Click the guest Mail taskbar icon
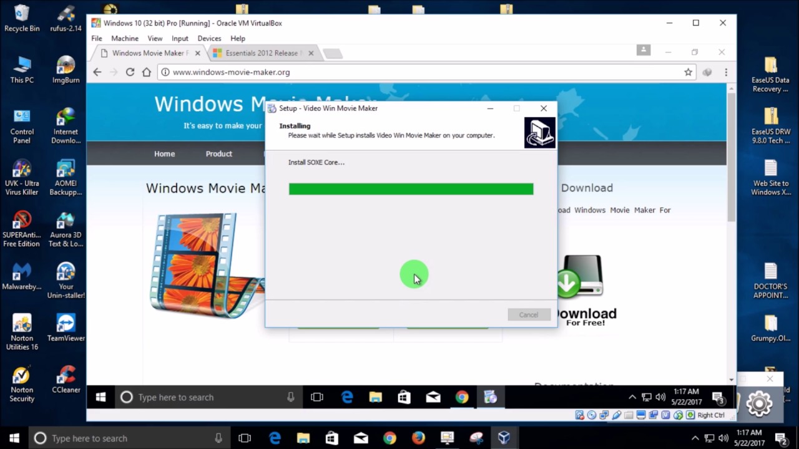Screen dimensions: 799x449 pos(433,397)
